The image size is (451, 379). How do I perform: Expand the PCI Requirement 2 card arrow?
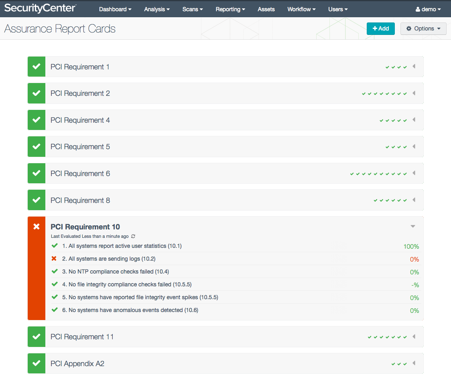click(414, 93)
